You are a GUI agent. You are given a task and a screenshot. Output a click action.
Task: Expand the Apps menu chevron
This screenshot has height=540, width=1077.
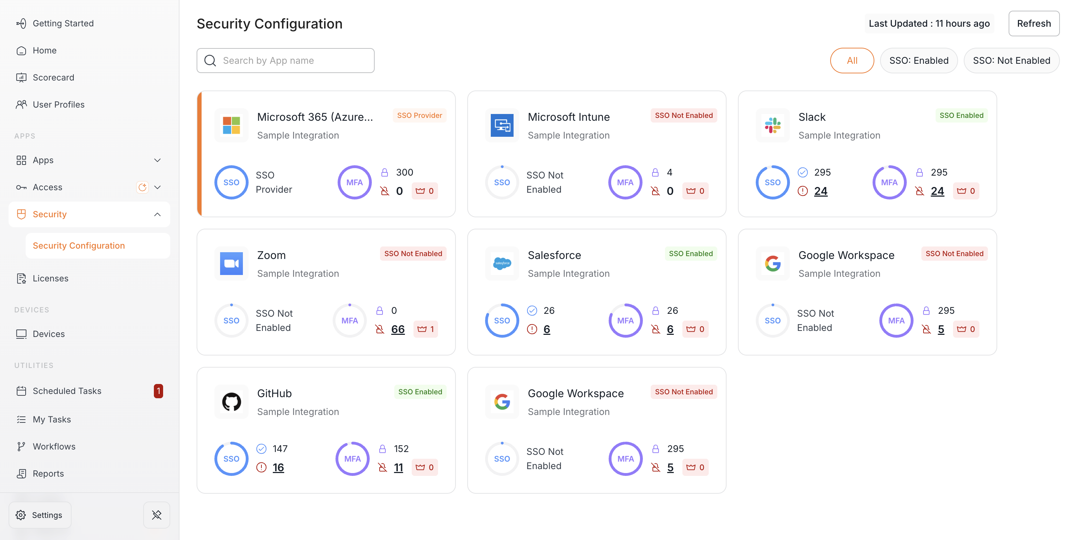coord(157,160)
